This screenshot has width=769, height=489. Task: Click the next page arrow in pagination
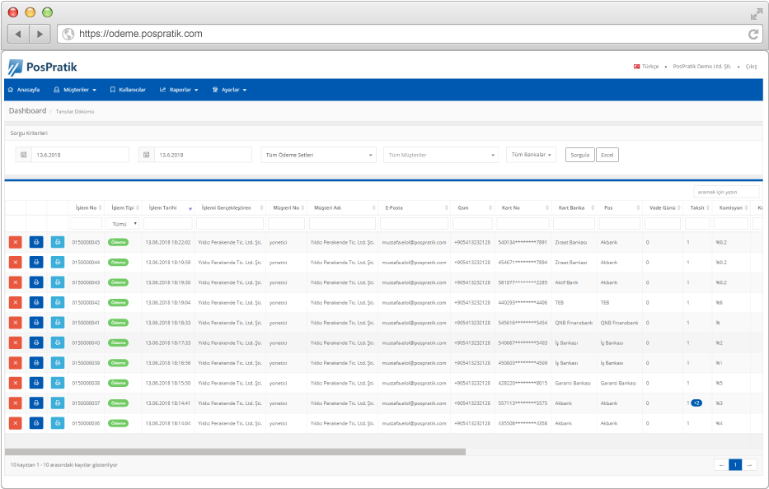[749, 465]
